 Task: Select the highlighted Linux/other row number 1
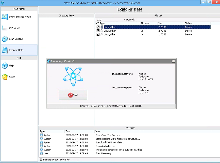point(153,27)
